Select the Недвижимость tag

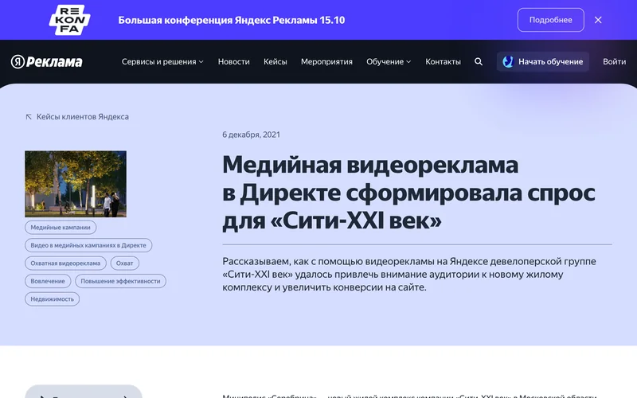[x=52, y=299]
